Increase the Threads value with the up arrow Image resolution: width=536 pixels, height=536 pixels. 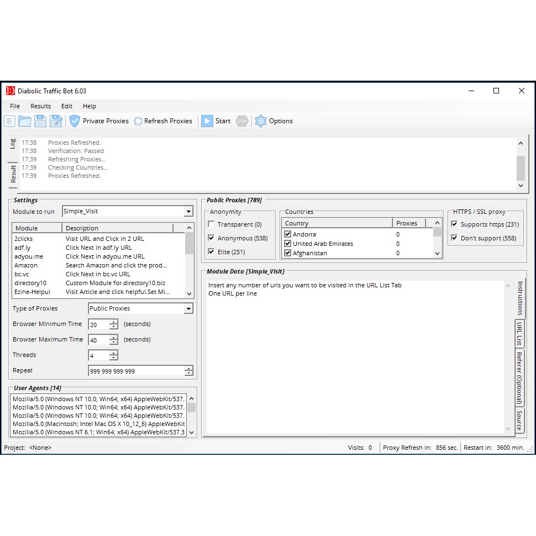click(114, 353)
